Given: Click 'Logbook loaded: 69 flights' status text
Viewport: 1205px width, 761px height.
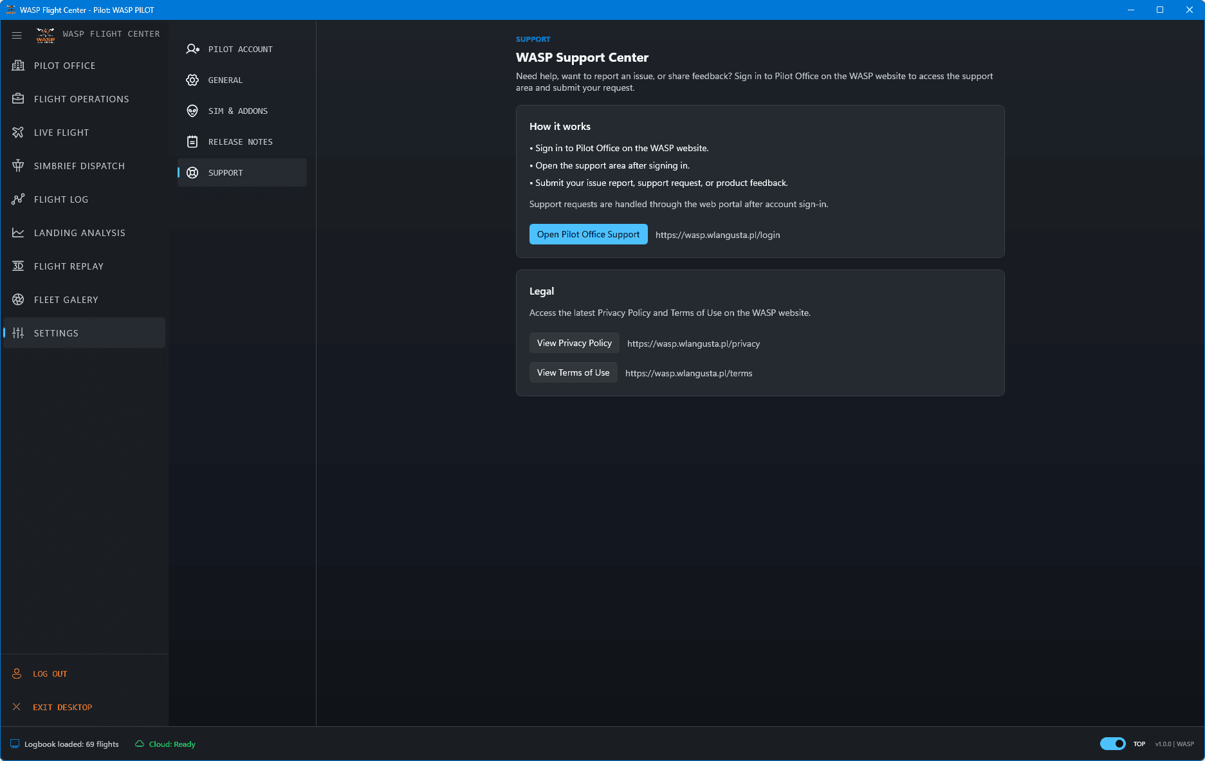Looking at the screenshot, I should click(x=71, y=744).
